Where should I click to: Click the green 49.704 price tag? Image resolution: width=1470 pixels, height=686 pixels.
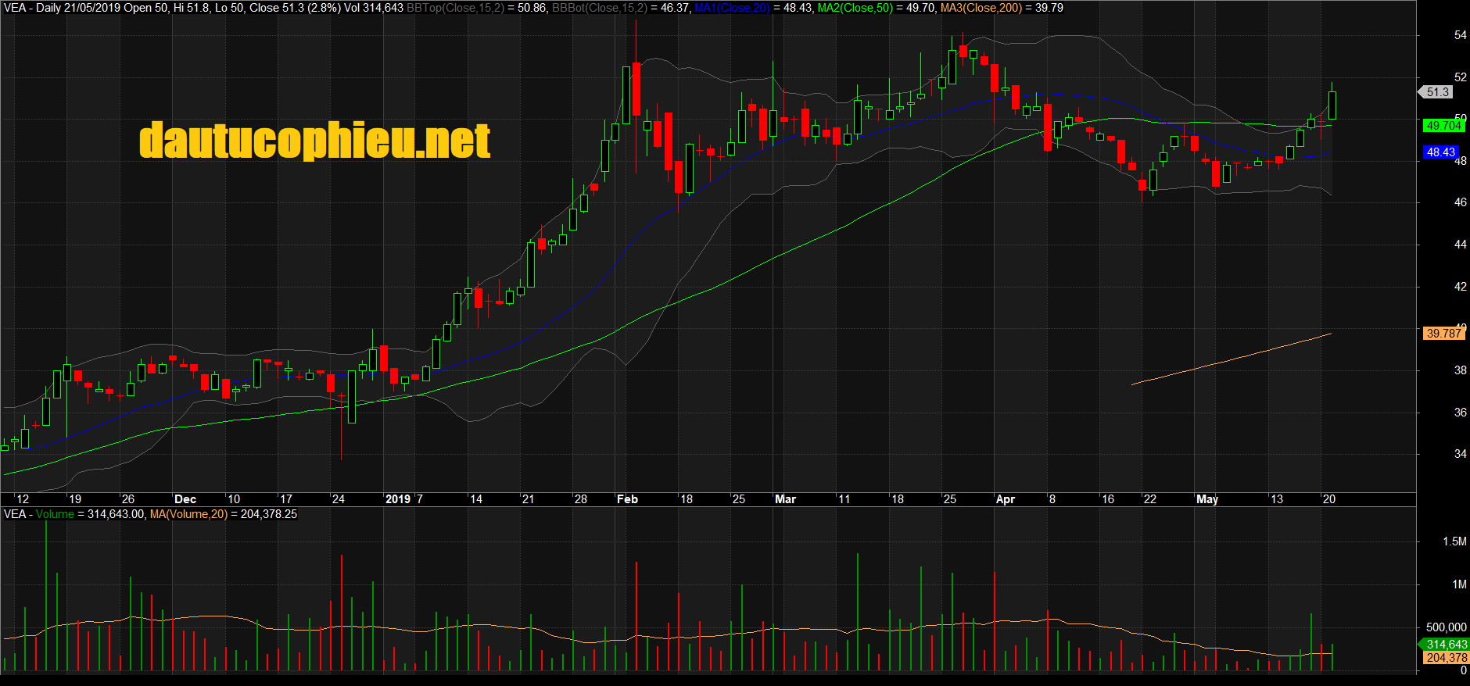(x=1443, y=126)
